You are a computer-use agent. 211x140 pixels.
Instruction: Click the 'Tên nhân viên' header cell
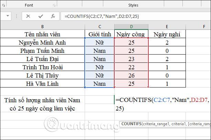[42, 34]
